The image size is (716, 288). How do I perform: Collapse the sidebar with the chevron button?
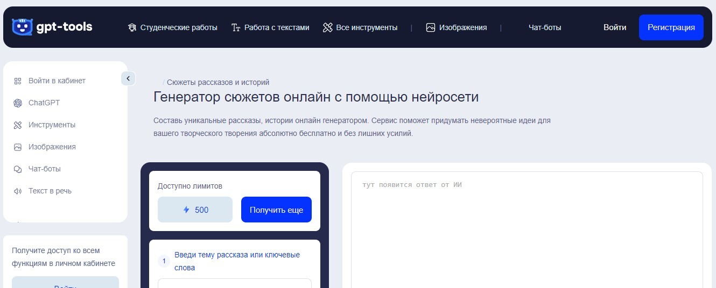(128, 78)
